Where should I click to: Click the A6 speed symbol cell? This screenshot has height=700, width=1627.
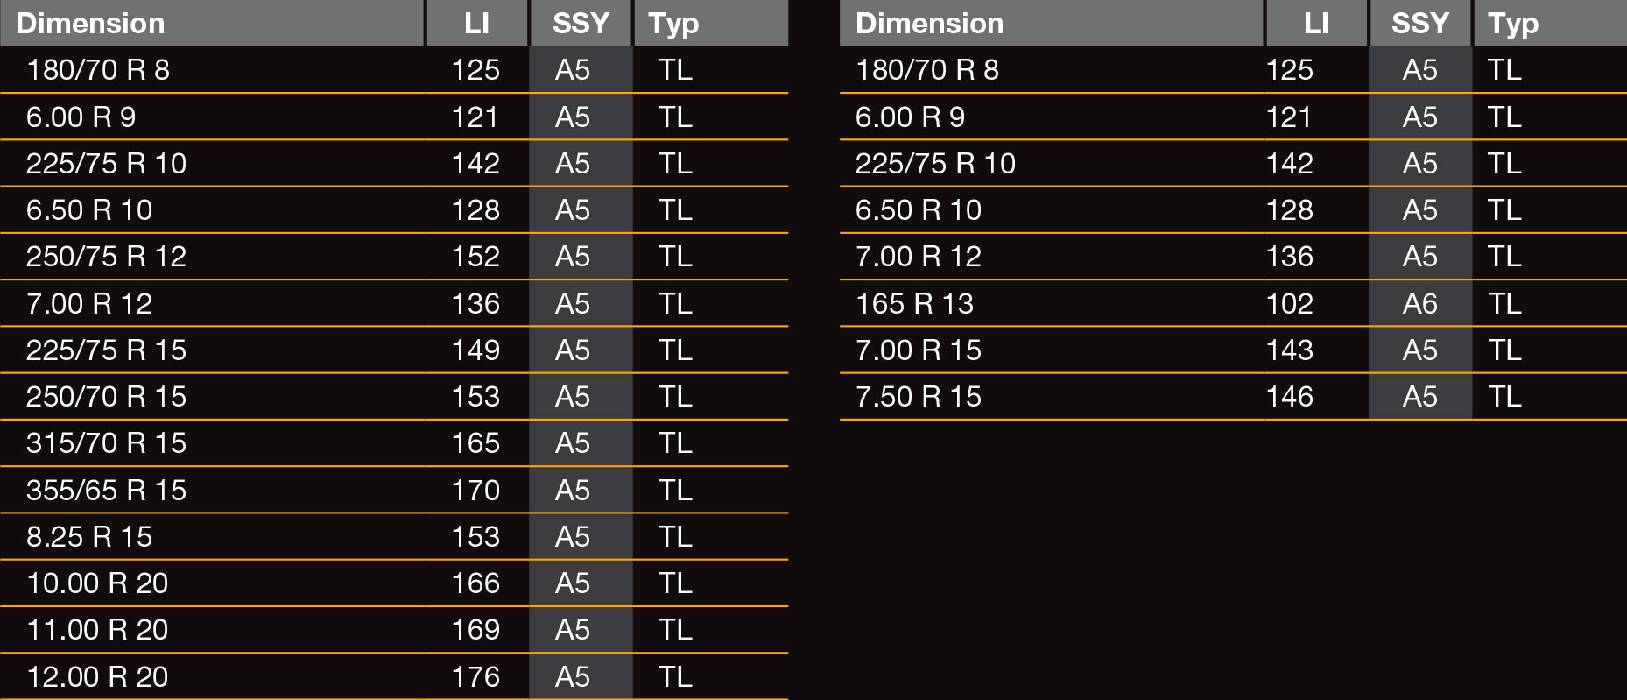(x=1420, y=303)
